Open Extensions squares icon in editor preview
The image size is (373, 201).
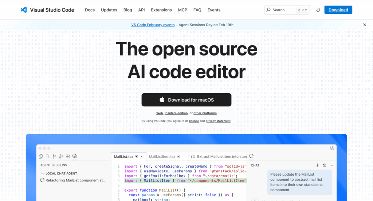(x=68, y=156)
